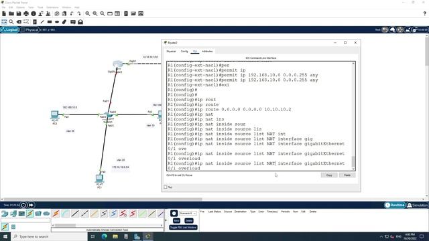The height and width of the screenshot is (241, 429).
Task: Pick the Draw Rectangle tool
Action: pyautogui.click(x=50, y=22)
